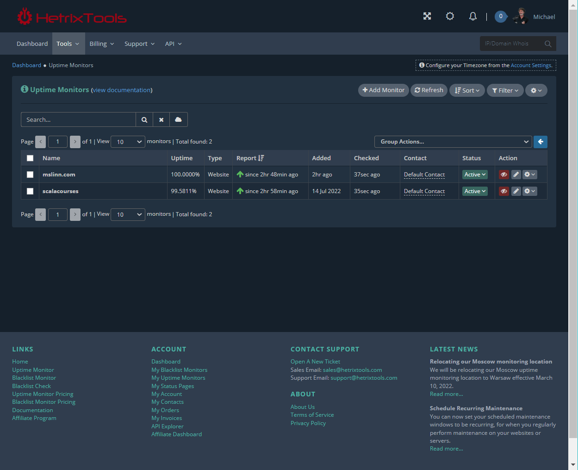Open the Group Actions dropdown
Screen dimensions: 578x470
coord(453,142)
